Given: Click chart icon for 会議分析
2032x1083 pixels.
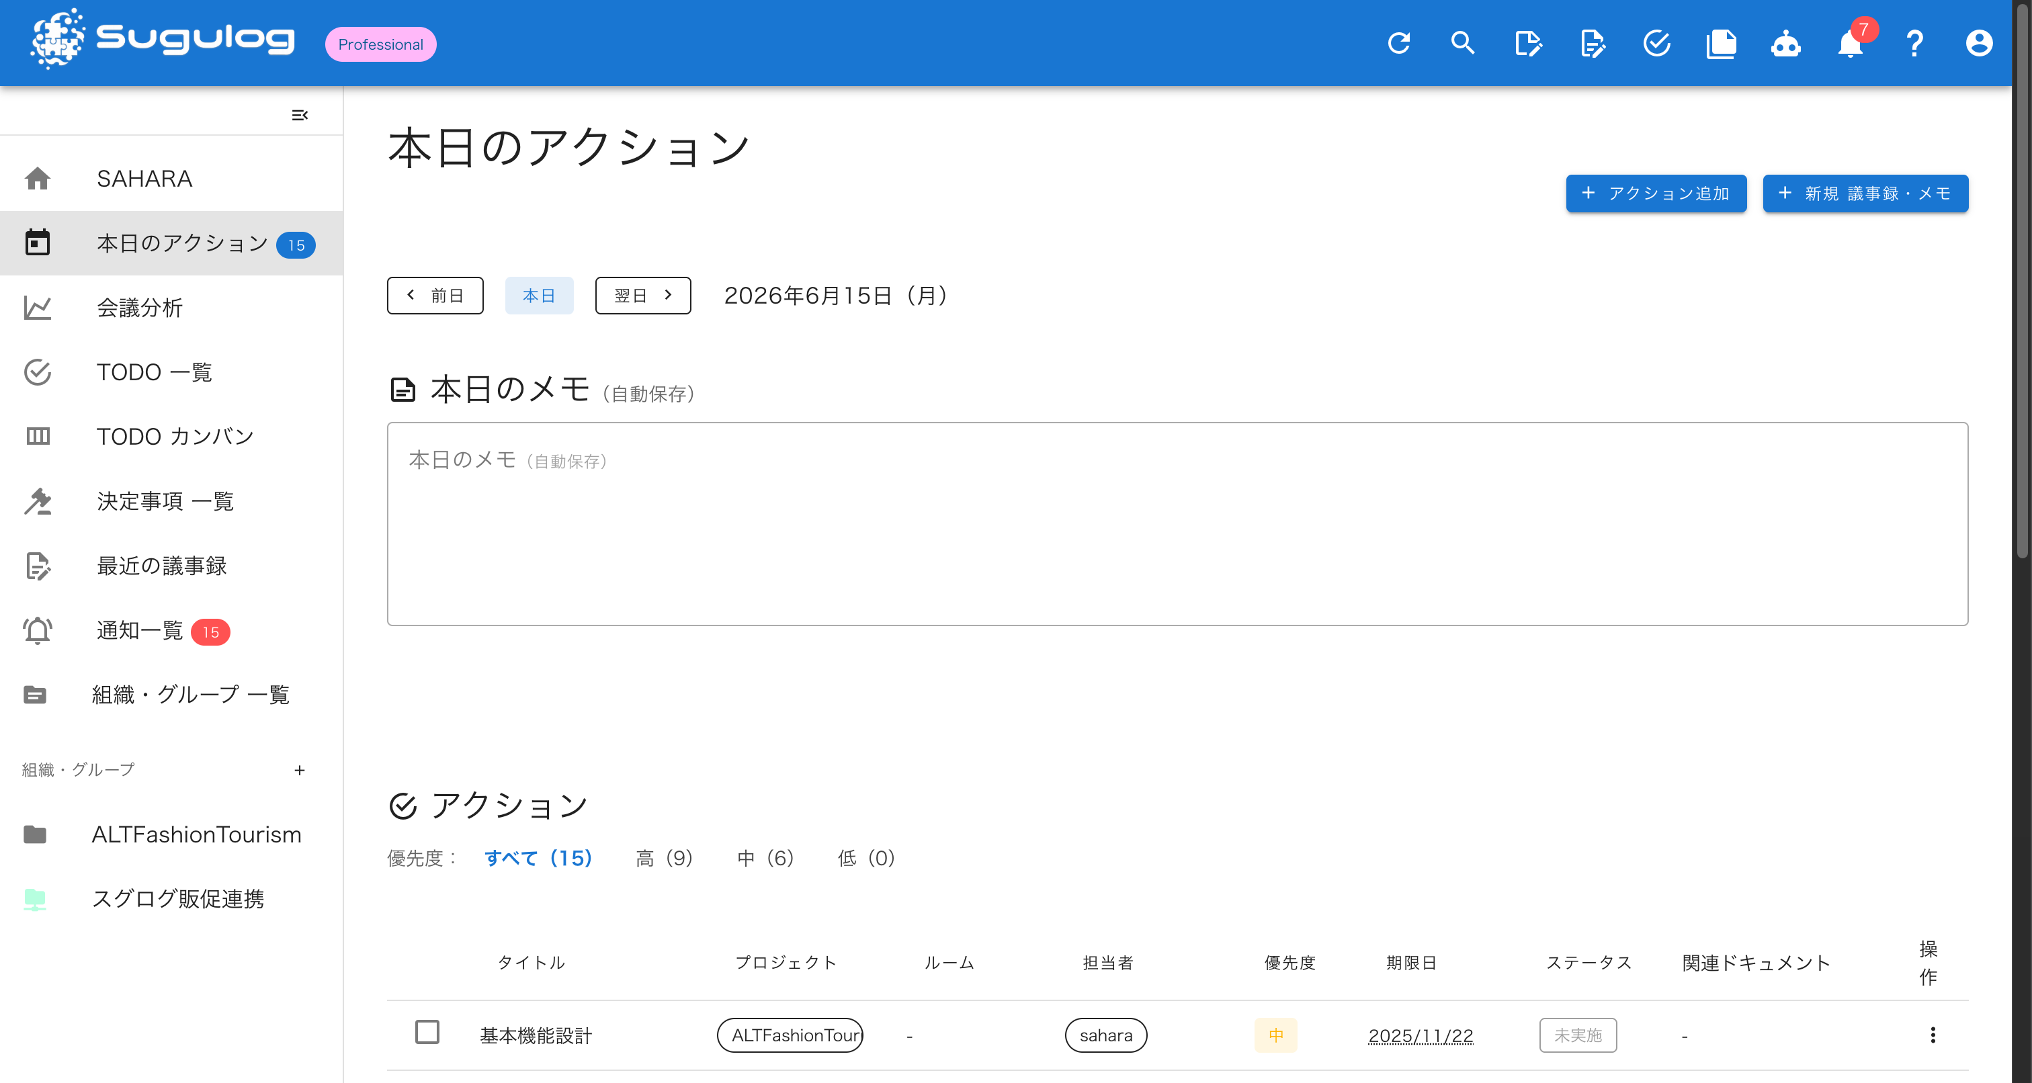Looking at the screenshot, I should 37,308.
